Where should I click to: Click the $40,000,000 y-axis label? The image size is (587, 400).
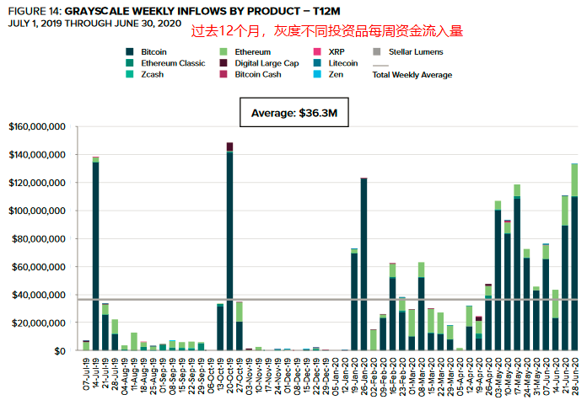[39, 295]
